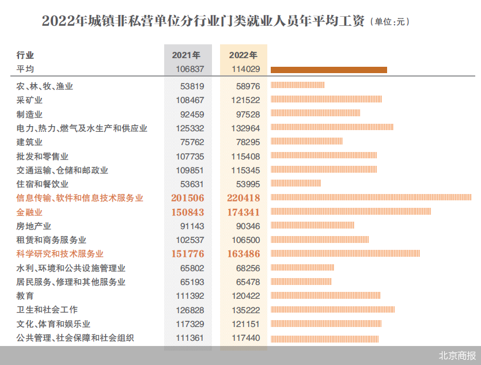481x365 pixels.
Task: Select the 信息传输、软件和信息技术服务业 label
Action: click(x=79, y=198)
